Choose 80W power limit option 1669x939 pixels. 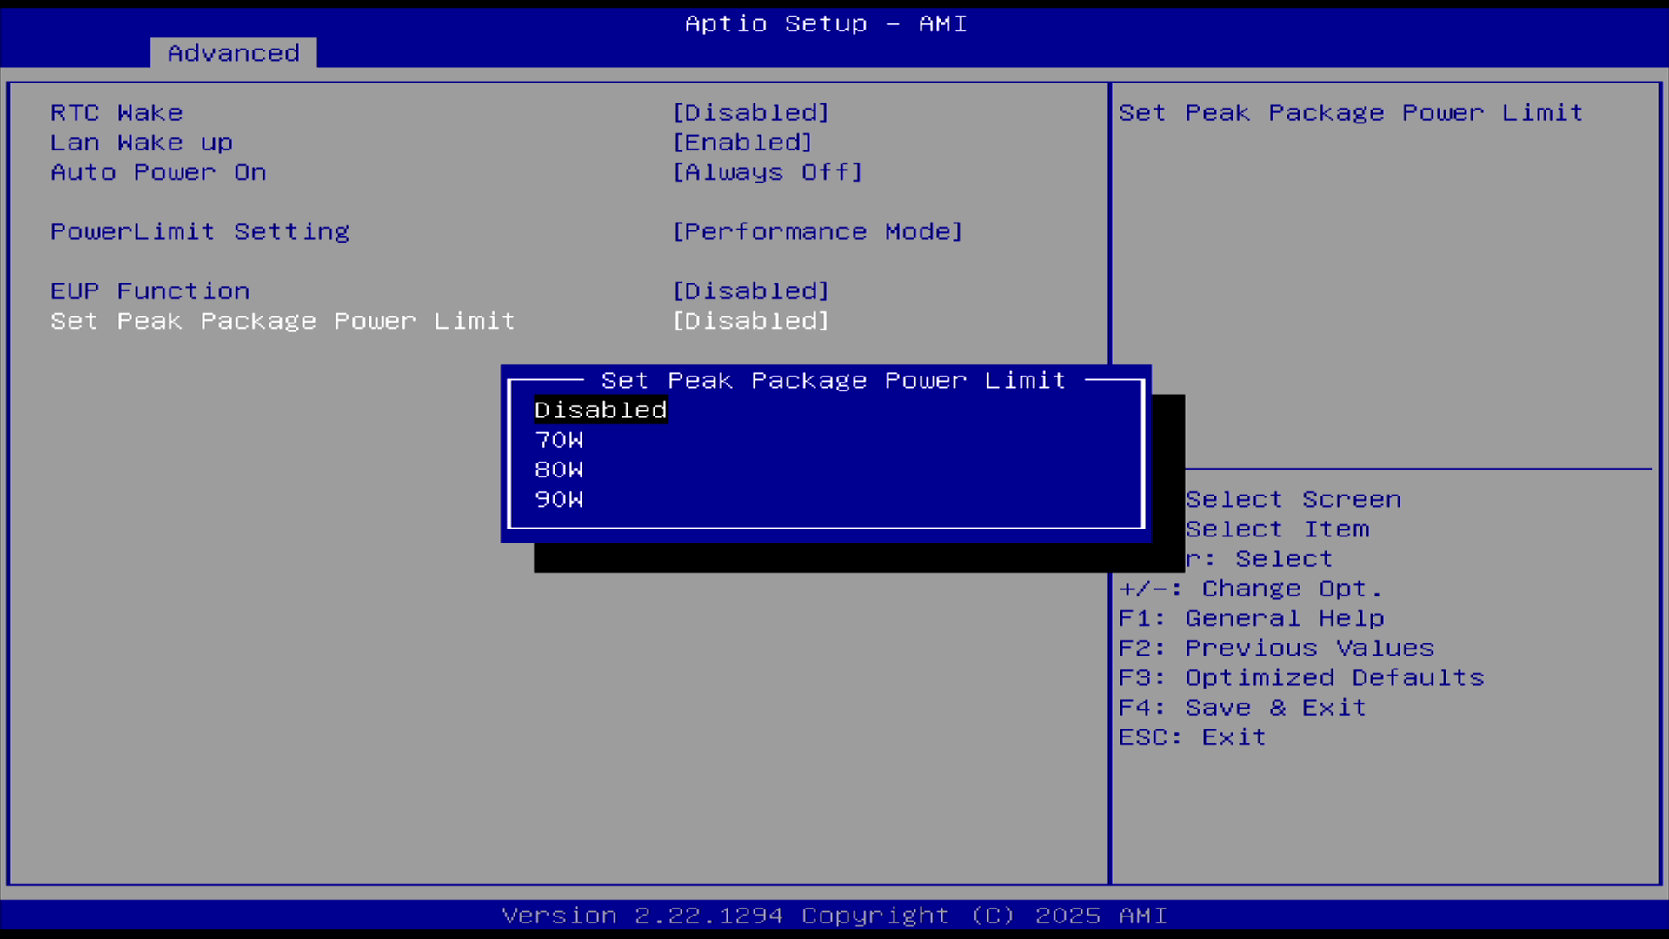559,469
